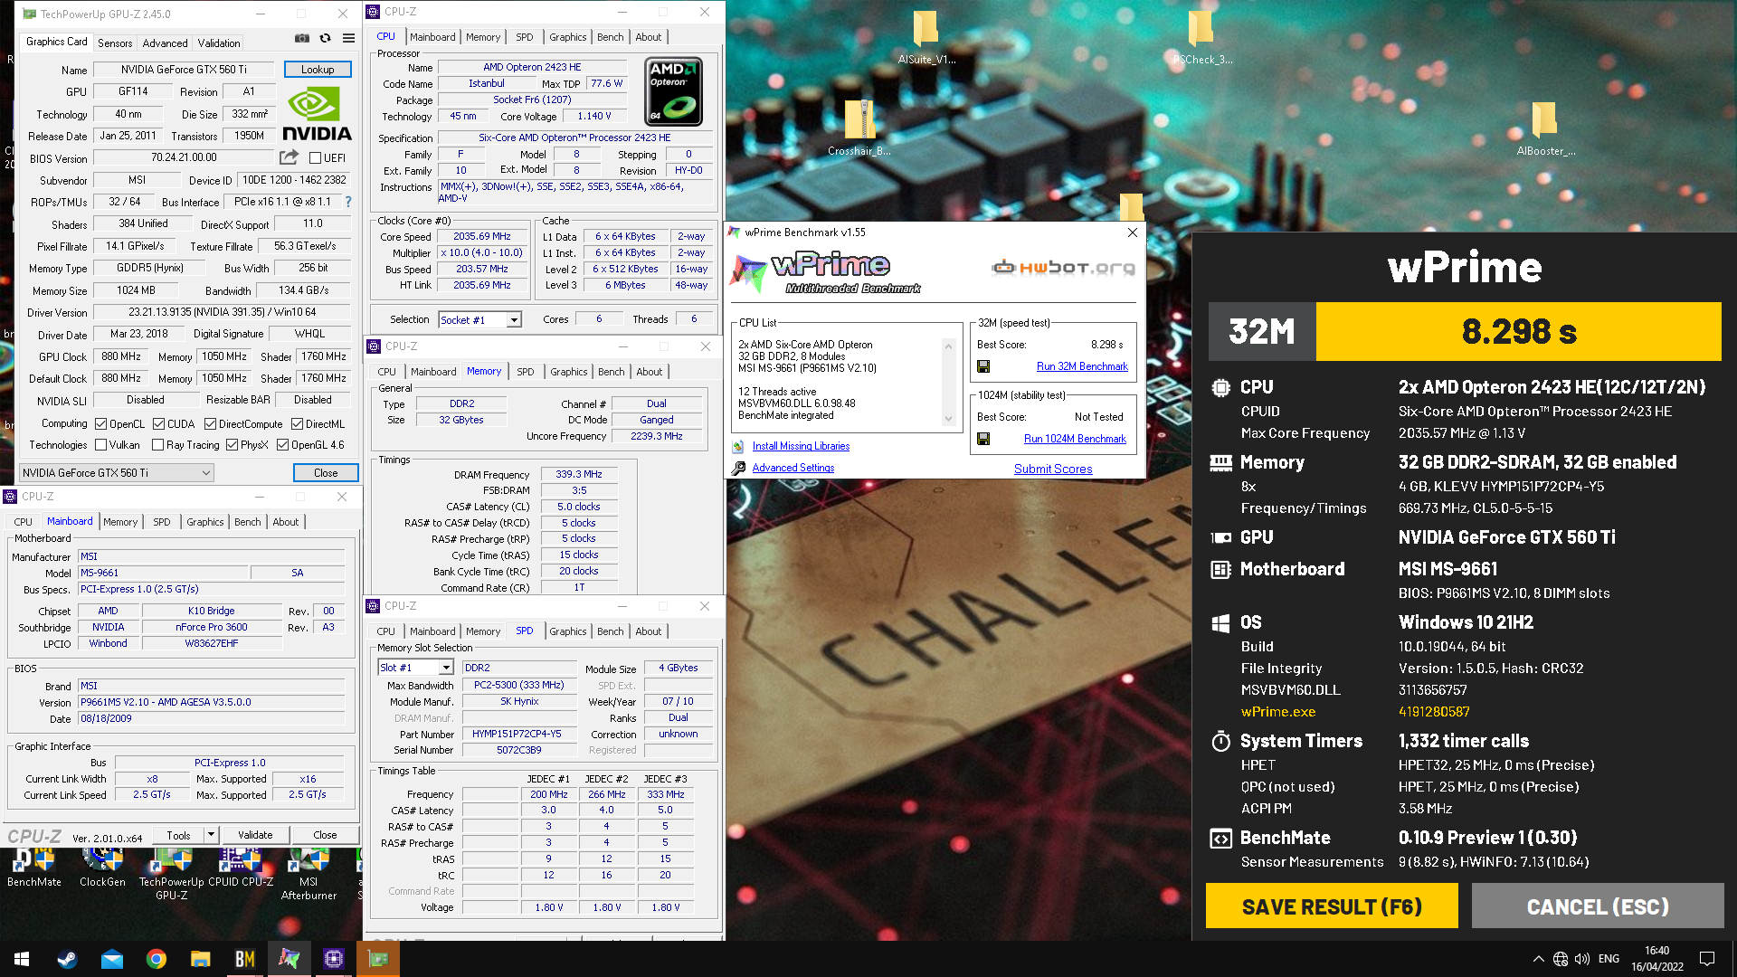
Task: Click the GPU-Z screenshot camera icon
Action: [302, 39]
